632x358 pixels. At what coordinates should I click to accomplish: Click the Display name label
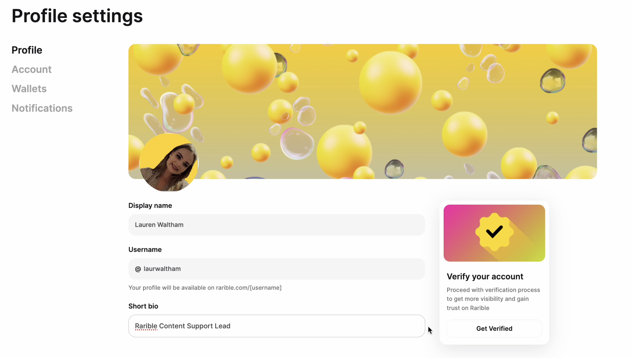[150, 206]
